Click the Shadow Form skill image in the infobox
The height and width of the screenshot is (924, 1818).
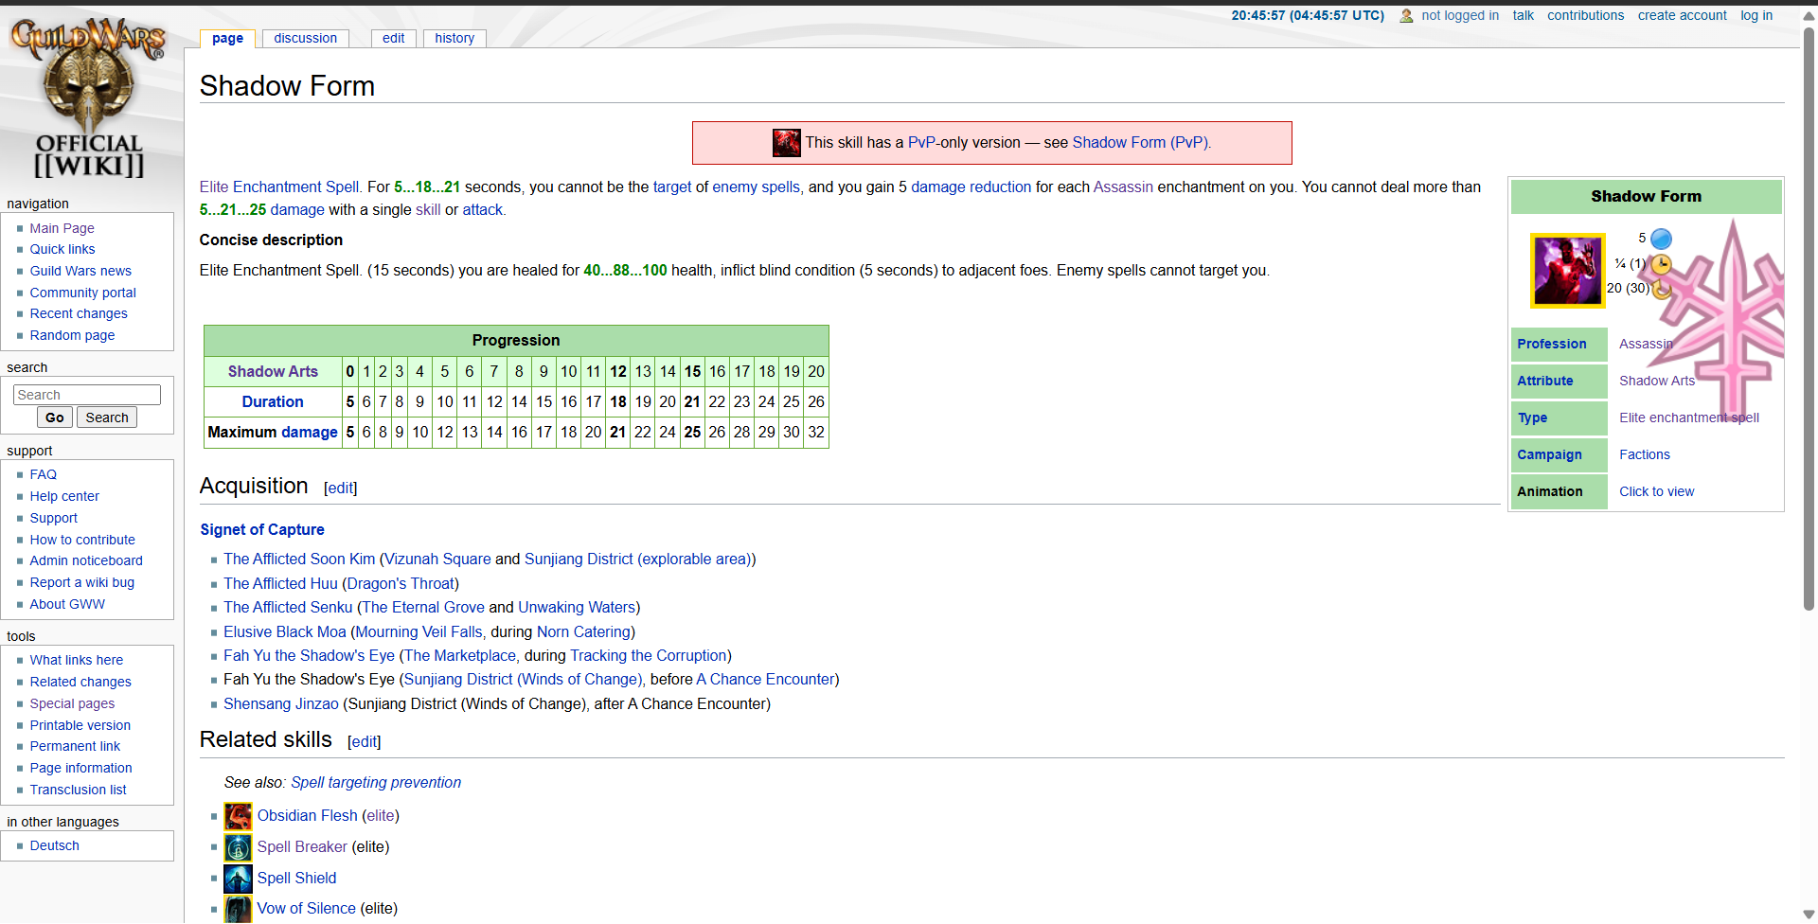[x=1567, y=271]
